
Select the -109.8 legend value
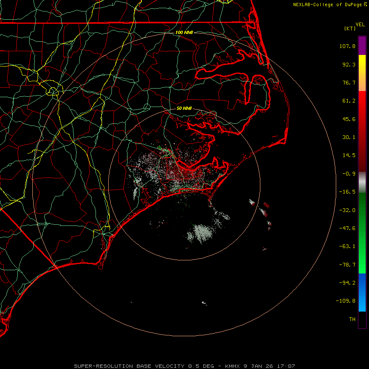click(346, 301)
